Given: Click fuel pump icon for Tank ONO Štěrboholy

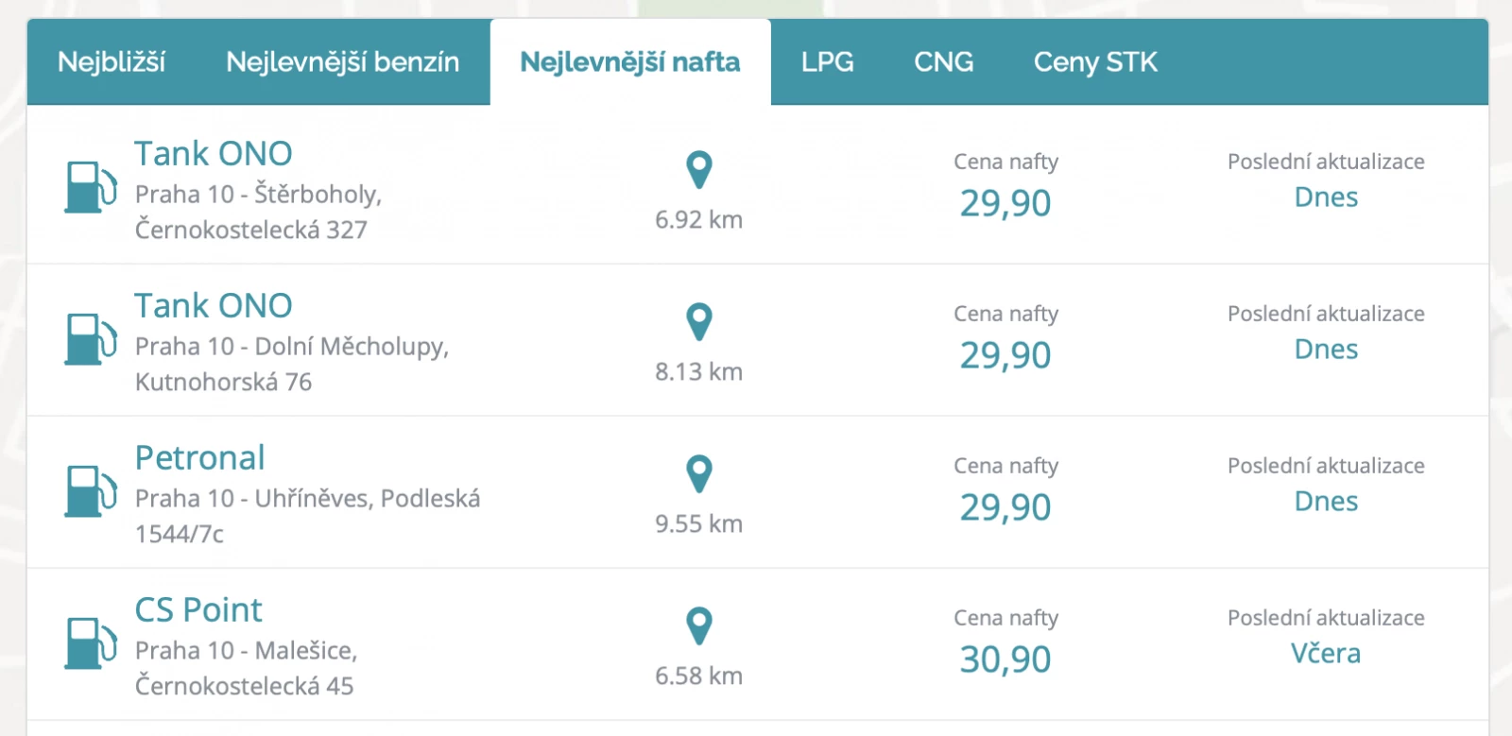Looking at the screenshot, I should [x=91, y=187].
